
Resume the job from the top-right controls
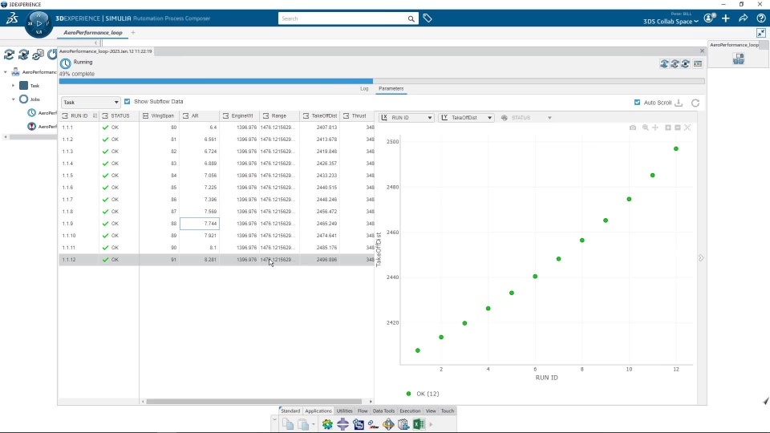pyautogui.click(x=664, y=64)
